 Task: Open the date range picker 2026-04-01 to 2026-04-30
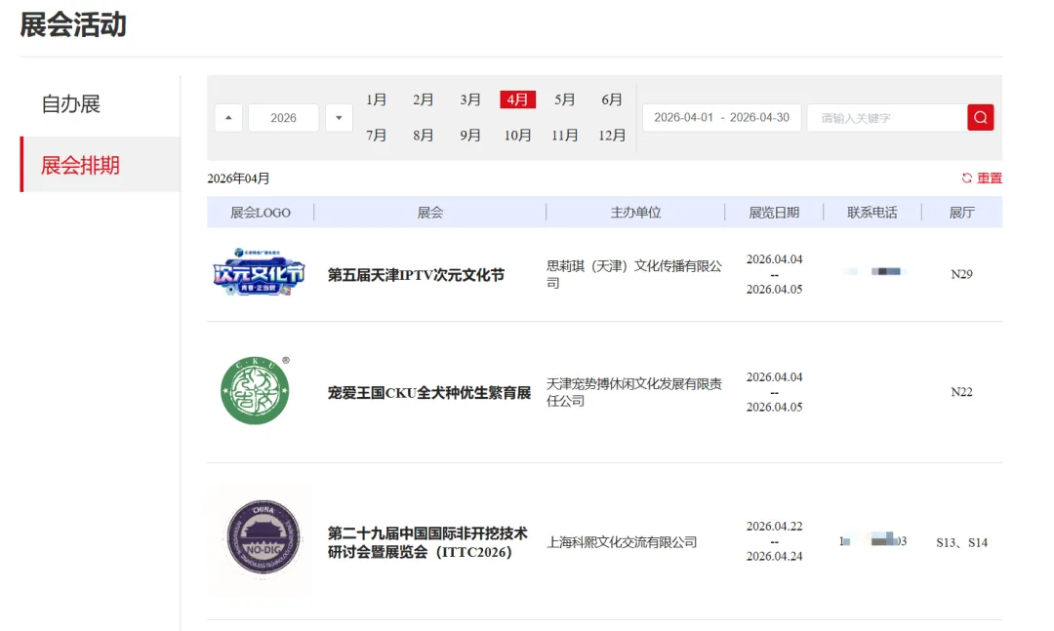pos(722,118)
